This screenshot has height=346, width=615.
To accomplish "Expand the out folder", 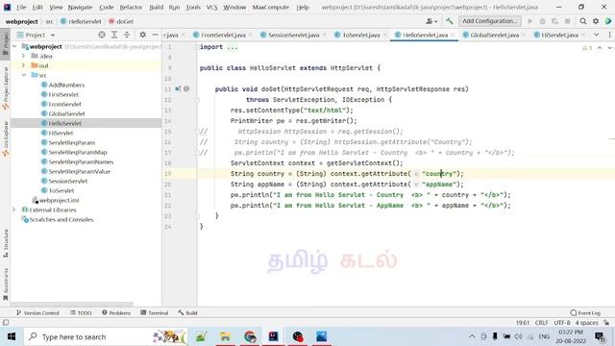I will [x=23, y=65].
